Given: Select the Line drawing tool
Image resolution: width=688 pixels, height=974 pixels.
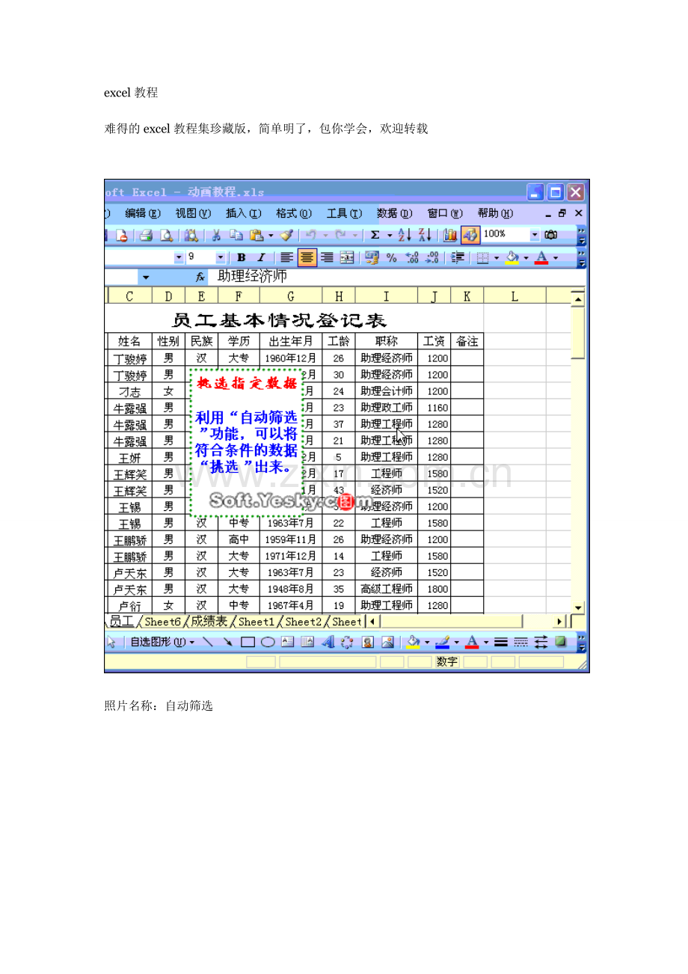Looking at the screenshot, I should tap(208, 641).
